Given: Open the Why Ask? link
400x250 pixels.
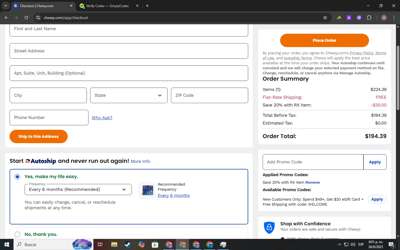Looking at the screenshot, I should pos(102,118).
